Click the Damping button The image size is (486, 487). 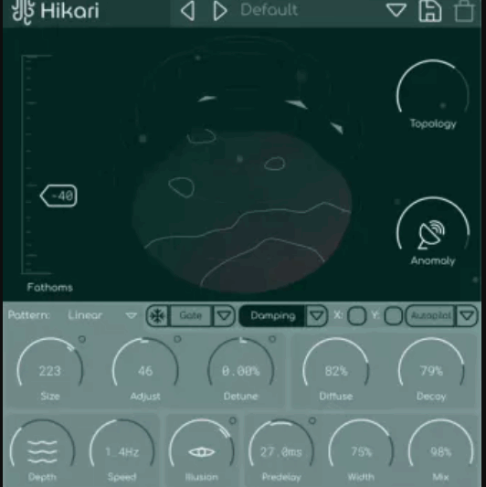click(x=272, y=316)
